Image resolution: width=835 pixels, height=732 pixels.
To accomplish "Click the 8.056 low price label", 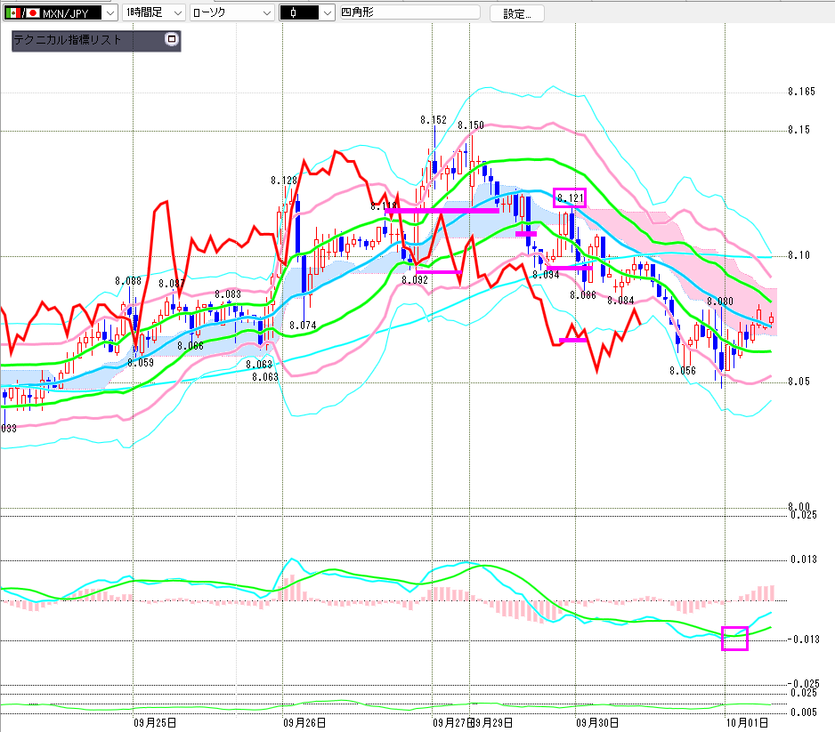I will (683, 370).
